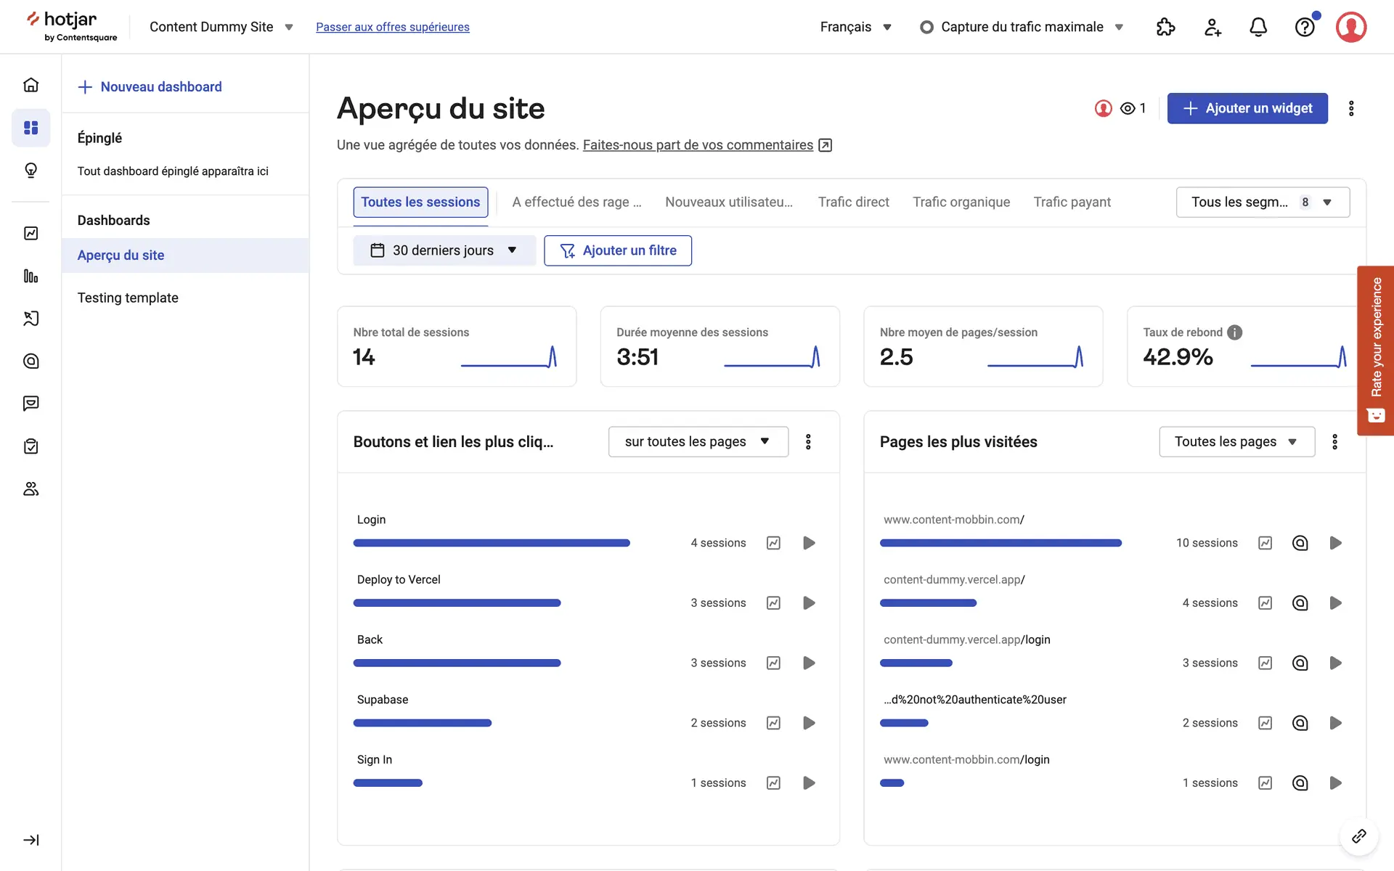Open Passer aux offres supérieures link

(392, 27)
